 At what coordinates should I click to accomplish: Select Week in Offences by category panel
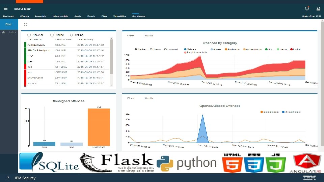[131, 35]
